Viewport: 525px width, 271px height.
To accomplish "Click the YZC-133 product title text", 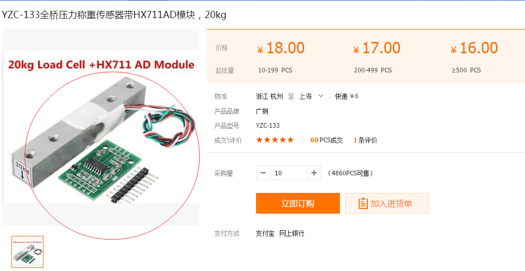I will pos(114,15).
